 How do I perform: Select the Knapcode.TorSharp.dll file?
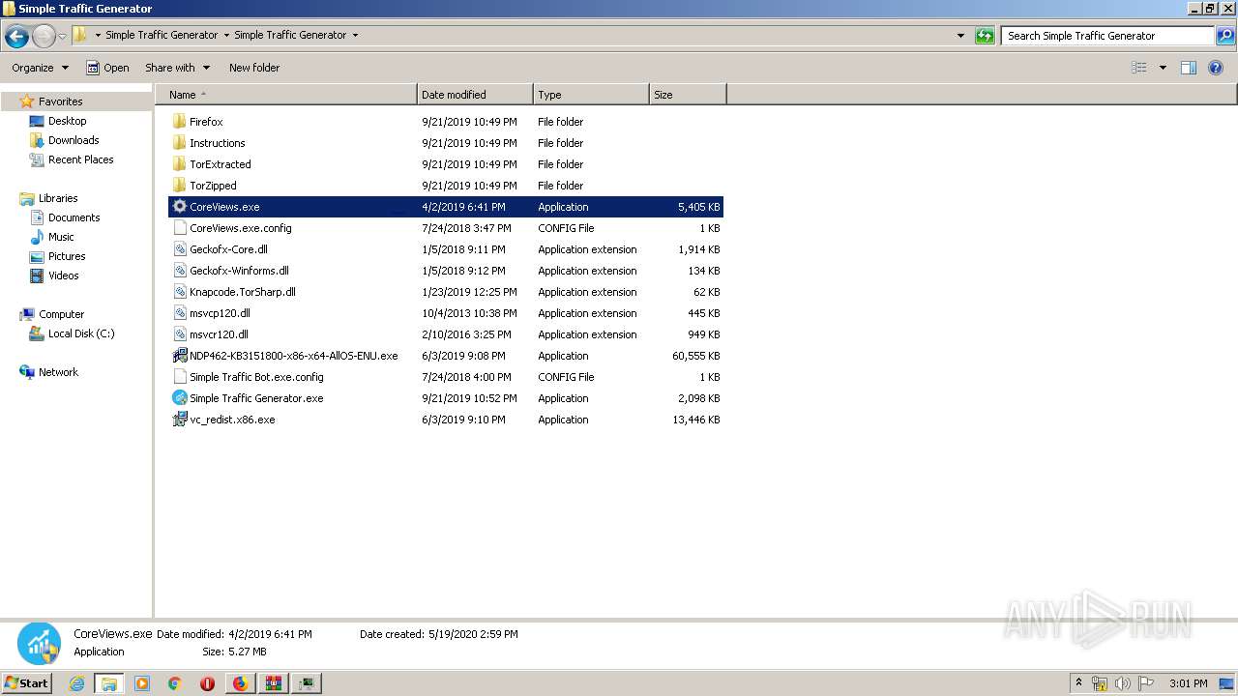446,292
